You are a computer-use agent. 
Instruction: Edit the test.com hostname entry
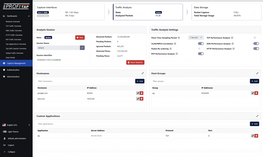click(x=138, y=99)
